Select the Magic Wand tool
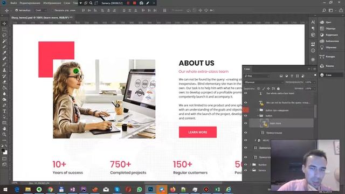Screen dimensions: 345x194 [x=4, y=41]
